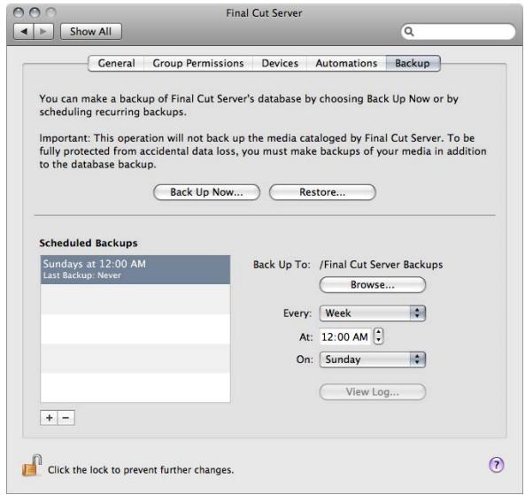
Task: Click the time stepper arrows
Action: click(378, 336)
